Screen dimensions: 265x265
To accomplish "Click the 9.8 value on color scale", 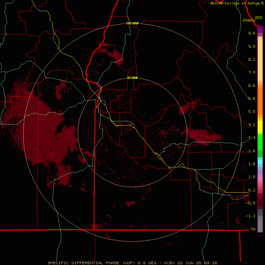I will [252, 33].
